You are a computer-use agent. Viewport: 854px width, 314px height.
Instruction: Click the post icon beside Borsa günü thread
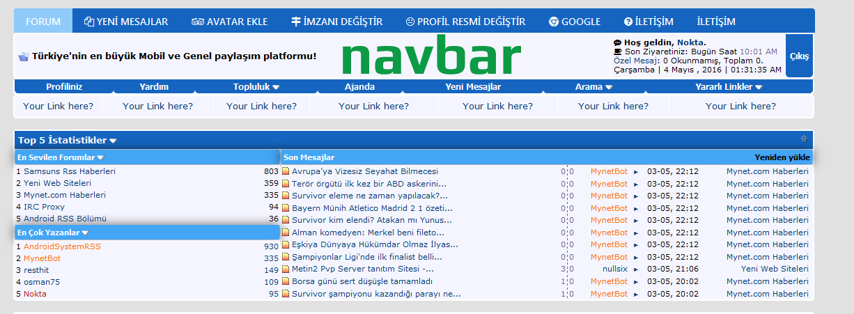point(286,281)
